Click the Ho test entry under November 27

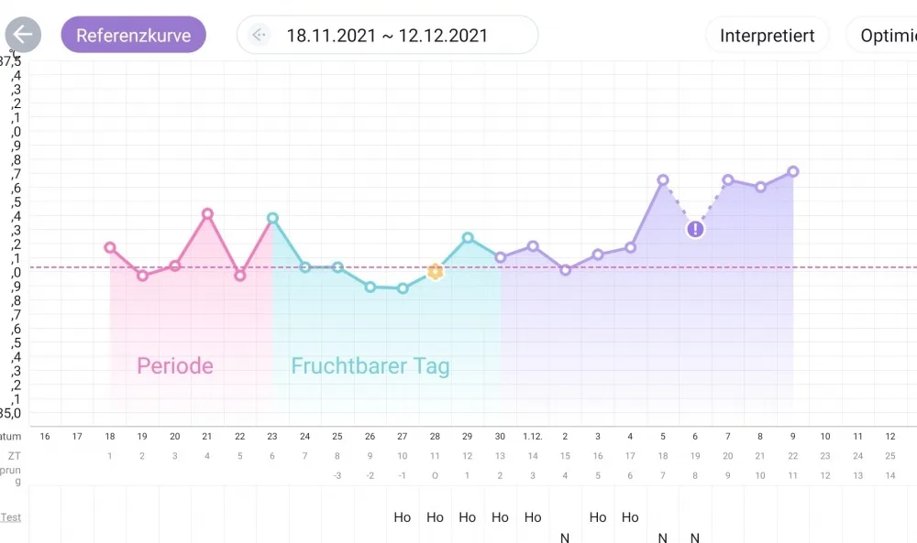point(403,517)
